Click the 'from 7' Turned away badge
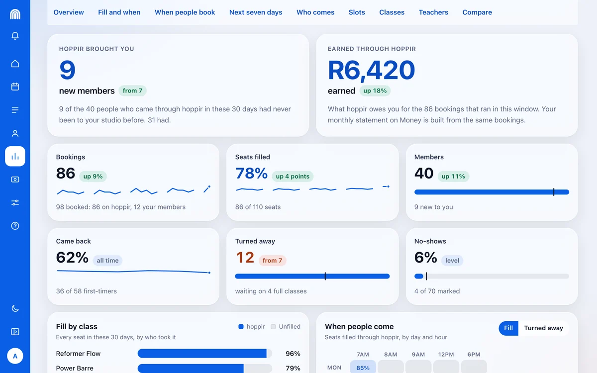 [272, 260]
